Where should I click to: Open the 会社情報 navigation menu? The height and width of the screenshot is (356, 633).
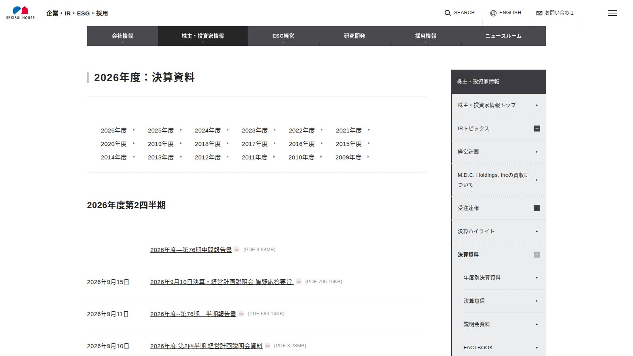(x=123, y=36)
